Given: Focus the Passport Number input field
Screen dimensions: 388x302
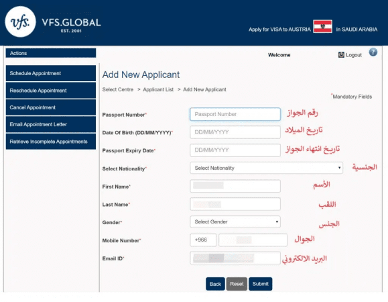Looking at the screenshot, I should tap(235, 114).
